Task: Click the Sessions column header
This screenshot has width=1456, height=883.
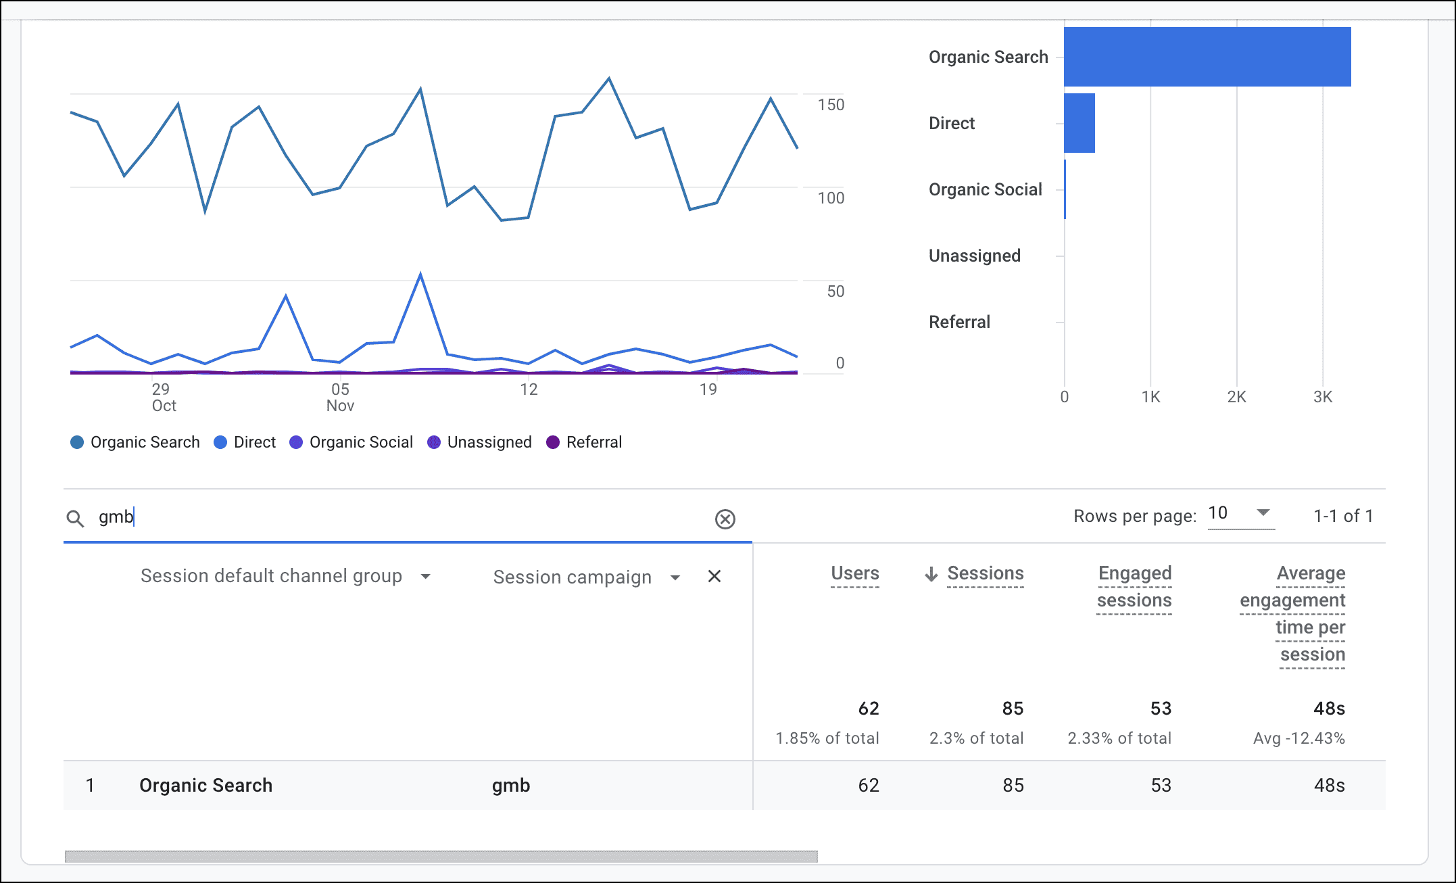Action: point(985,573)
